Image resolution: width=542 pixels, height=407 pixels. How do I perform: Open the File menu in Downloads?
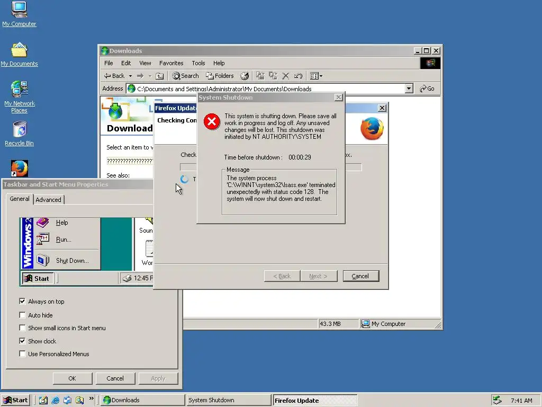tap(109, 63)
